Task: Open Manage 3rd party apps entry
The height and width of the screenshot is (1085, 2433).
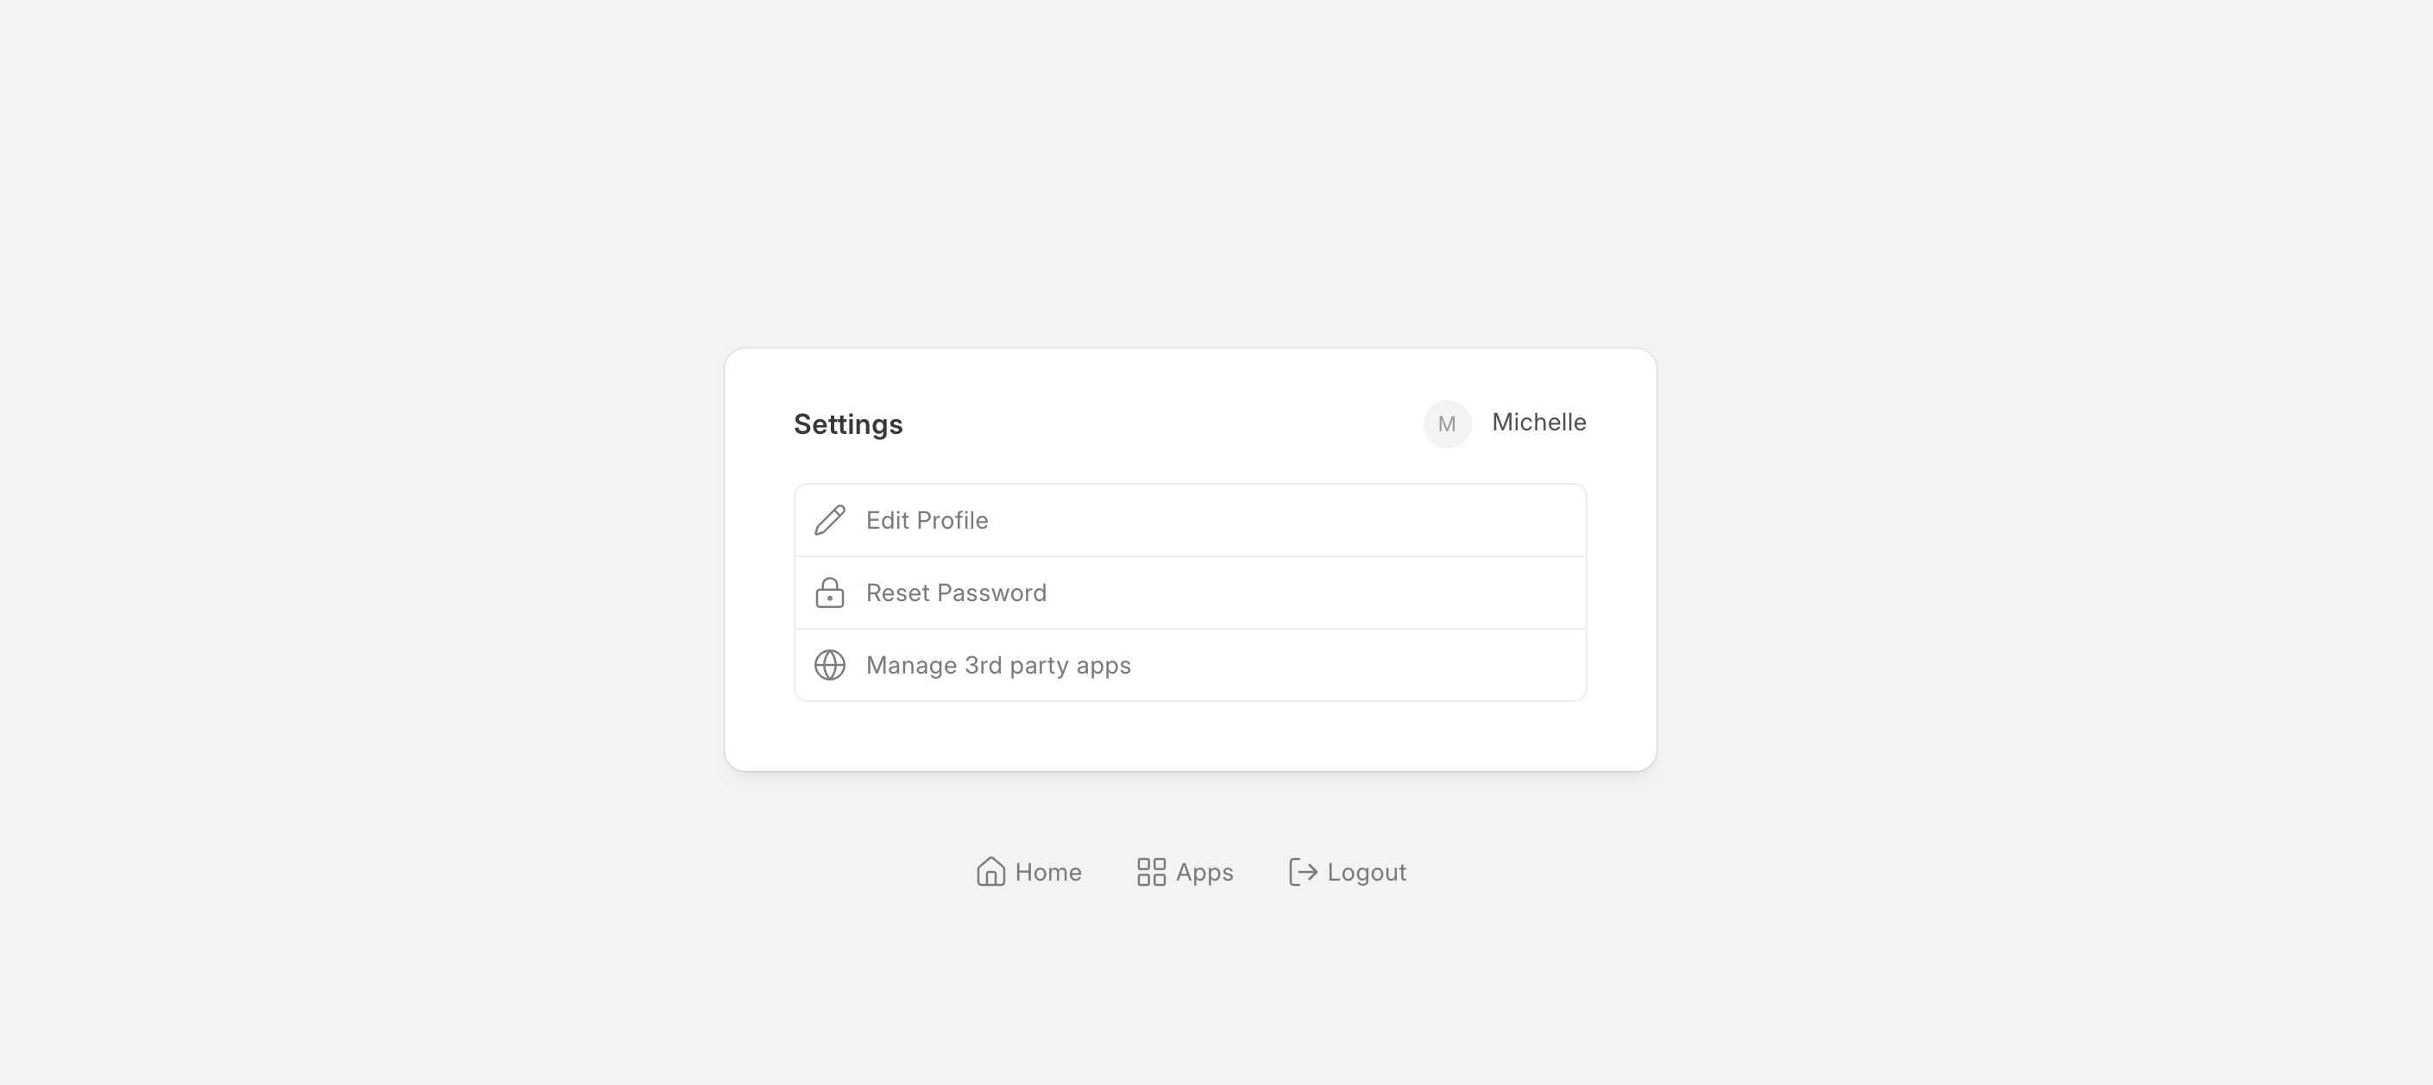Action: pyautogui.click(x=997, y=665)
